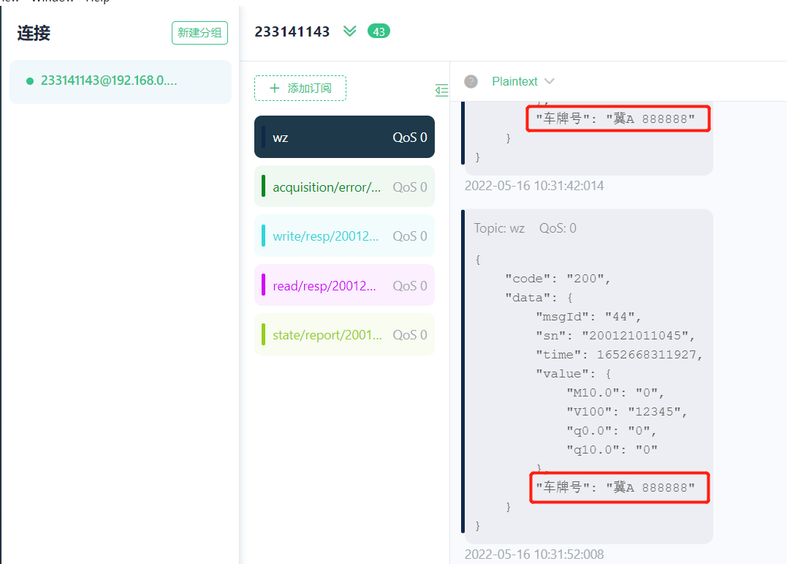Click the 新建分组 button
787x564 pixels.
[199, 33]
